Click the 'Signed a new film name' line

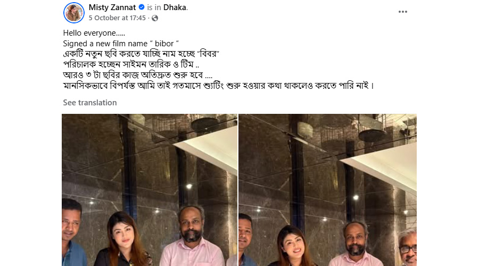[x=121, y=44]
